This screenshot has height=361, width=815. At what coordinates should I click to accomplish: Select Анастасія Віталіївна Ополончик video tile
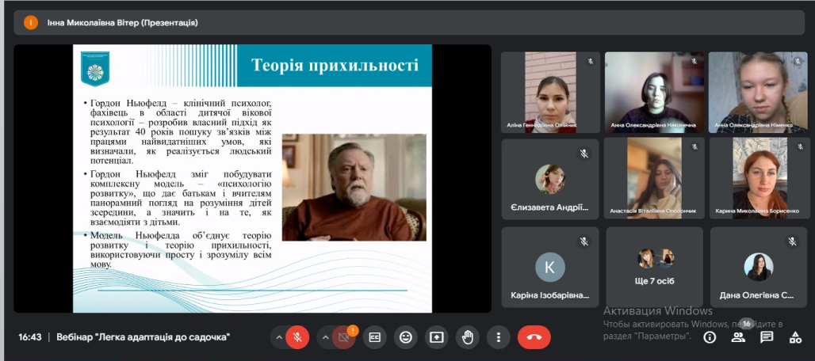(654, 178)
